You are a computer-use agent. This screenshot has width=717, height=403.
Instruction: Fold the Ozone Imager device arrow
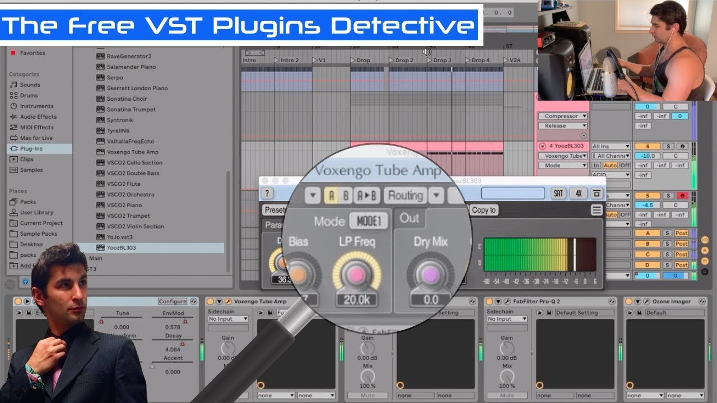coord(638,302)
